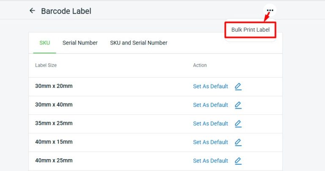Edit the 30mm x 20mm label size
Screen dimensions: 325x171
[x=238, y=87]
